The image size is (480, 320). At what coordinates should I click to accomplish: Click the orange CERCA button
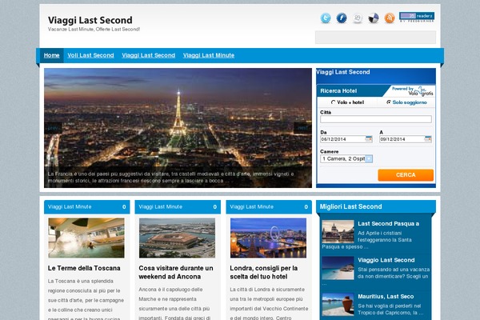pos(406,175)
